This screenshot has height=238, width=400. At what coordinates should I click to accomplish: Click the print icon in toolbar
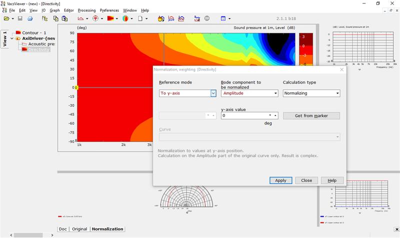[x=30, y=18]
